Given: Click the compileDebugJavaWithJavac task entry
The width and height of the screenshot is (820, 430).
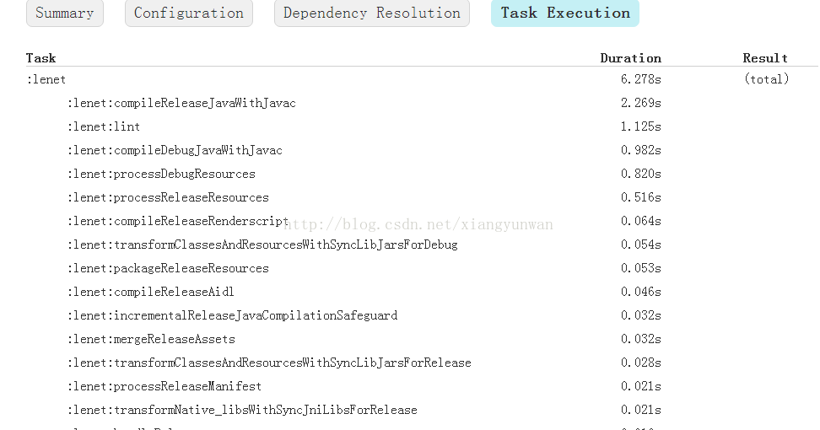Looking at the screenshot, I should click(x=175, y=150).
